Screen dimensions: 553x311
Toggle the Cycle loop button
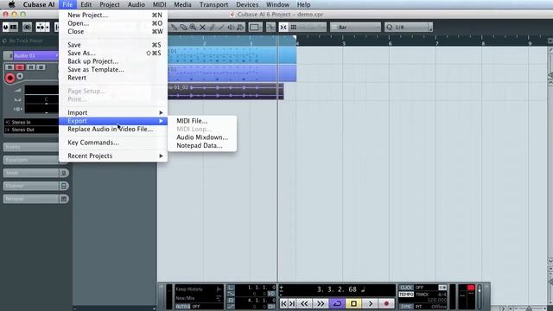click(x=337, y=303)
